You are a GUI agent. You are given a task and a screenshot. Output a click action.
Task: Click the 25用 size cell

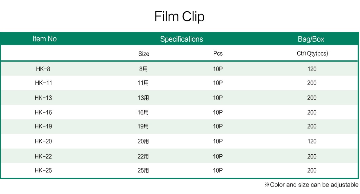coord(143,171)
